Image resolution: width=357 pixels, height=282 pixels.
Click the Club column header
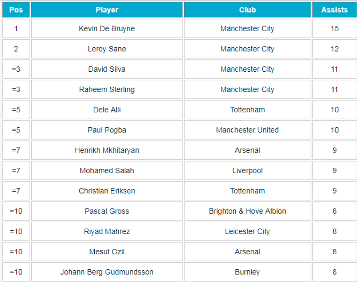pos(247,10)
